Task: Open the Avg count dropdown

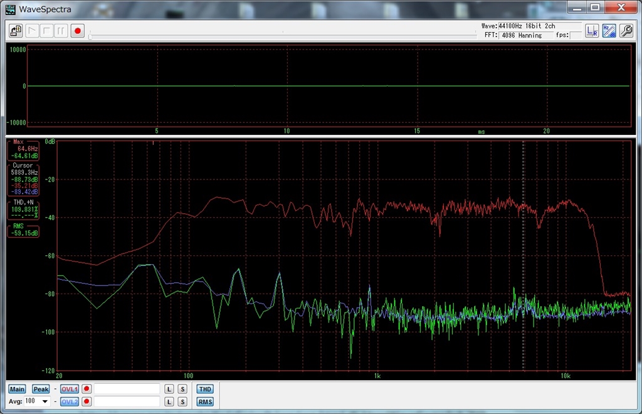Action: [45, 401]
